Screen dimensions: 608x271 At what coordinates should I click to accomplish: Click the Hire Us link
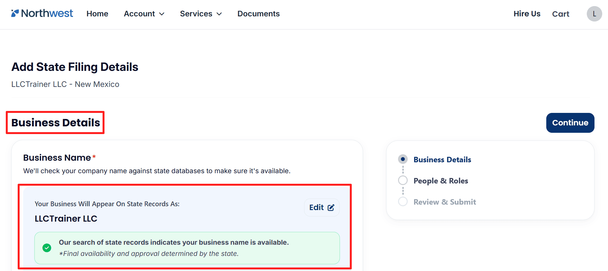coord(527,14)
